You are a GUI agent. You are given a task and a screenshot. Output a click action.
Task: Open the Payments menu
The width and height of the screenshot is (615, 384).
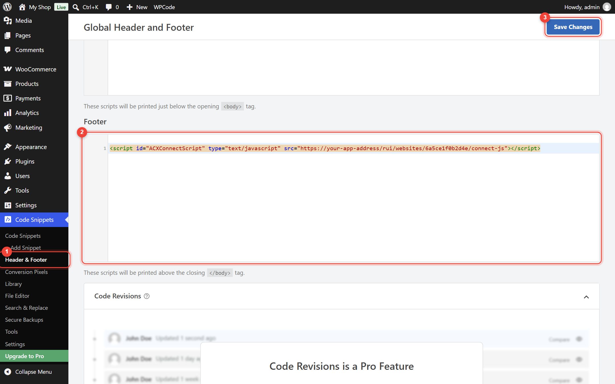(x=34, y=98)
